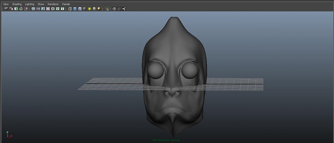Click the Select Camera icon
Screen dimensions: 334x143
pos(6,9)
